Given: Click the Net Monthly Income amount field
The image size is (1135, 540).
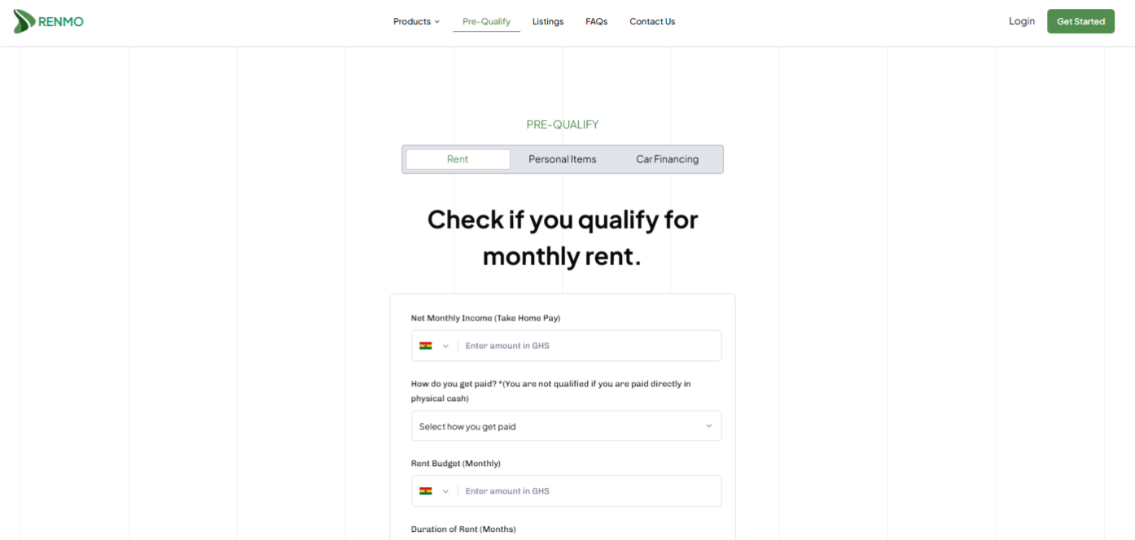Looking at the screenshot, I should [586, 345].
